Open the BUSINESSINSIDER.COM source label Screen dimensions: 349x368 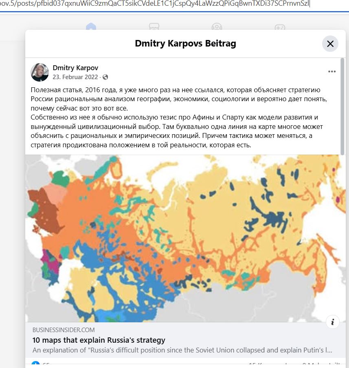(x=64, y=330)
